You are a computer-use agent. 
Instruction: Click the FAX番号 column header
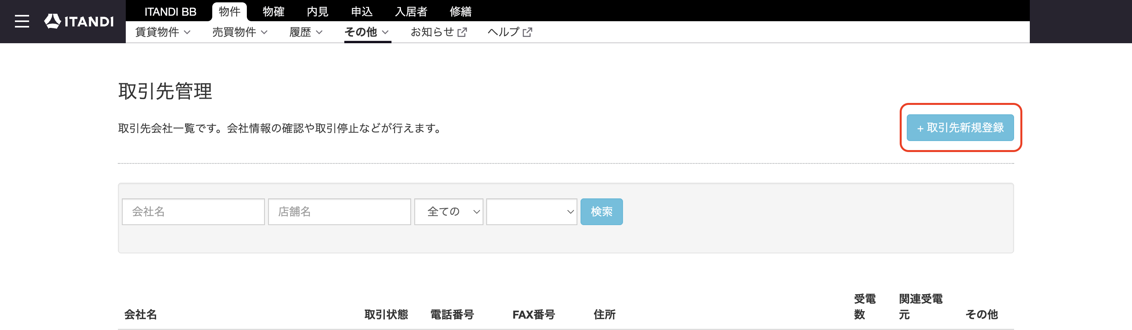[533, 315]
